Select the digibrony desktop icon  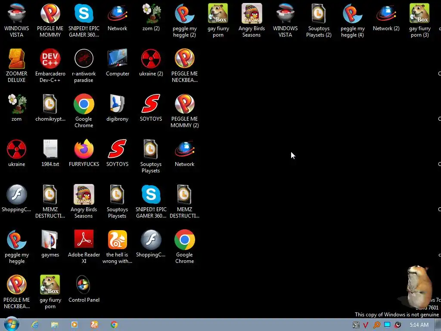(x=118, y=108)
